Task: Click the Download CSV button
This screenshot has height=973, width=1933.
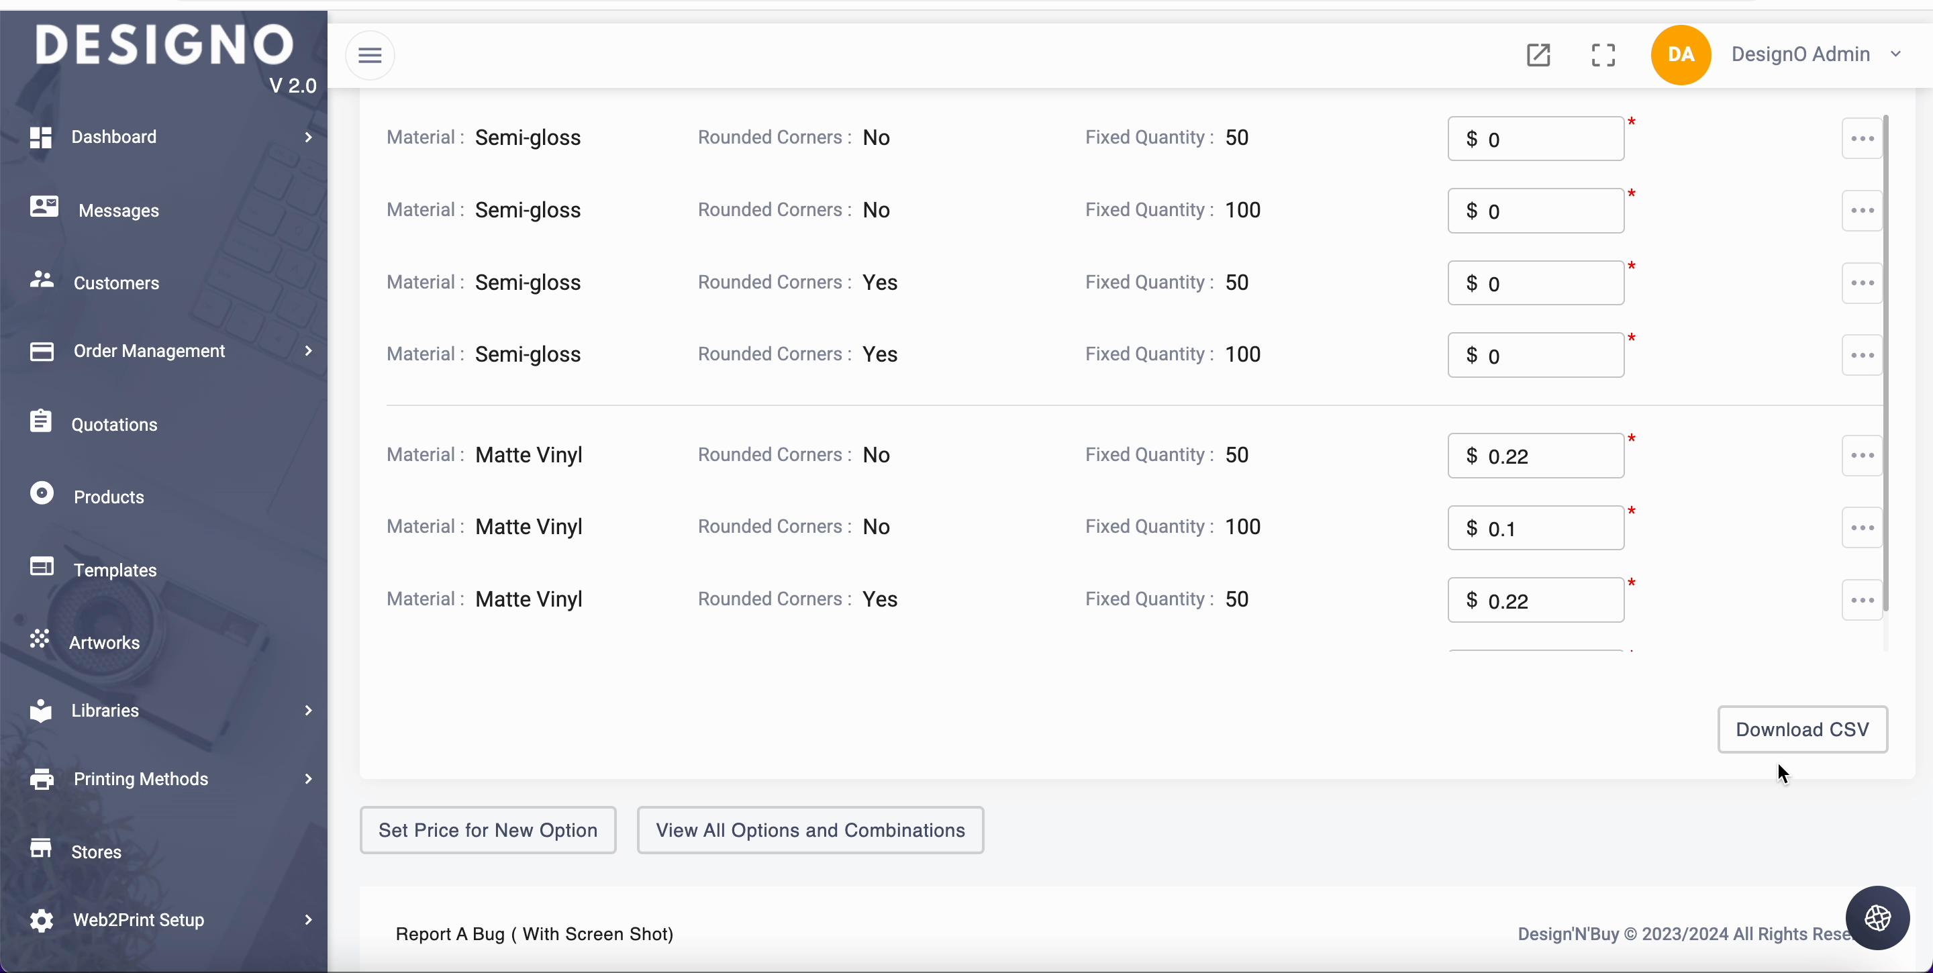Action: [x=1801, y=729]
